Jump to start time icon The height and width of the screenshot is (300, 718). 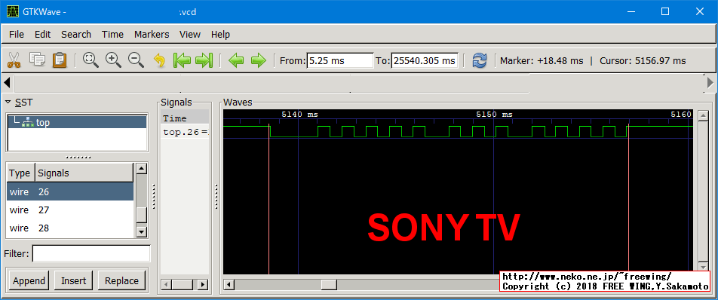pos(182,60)
